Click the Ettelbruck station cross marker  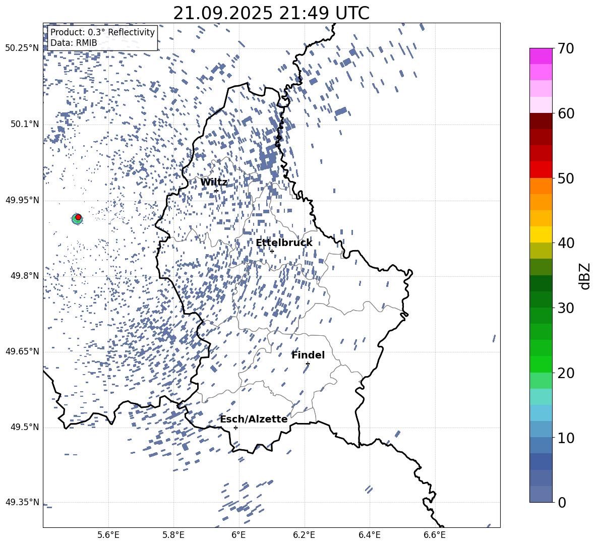click(x=272, y=251)
